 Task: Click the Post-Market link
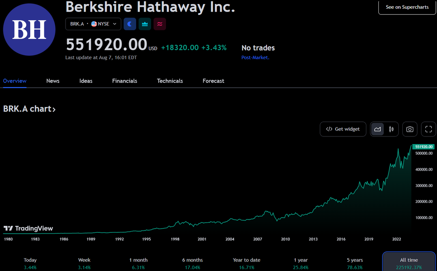[x=255, y=57]
